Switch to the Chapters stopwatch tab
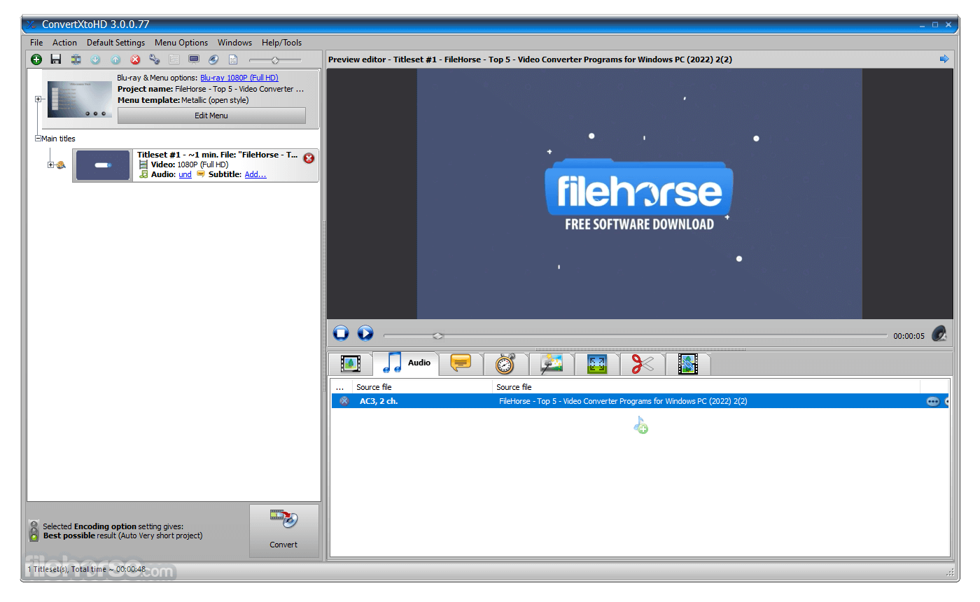The image size is (980, 602). (505, 363)
